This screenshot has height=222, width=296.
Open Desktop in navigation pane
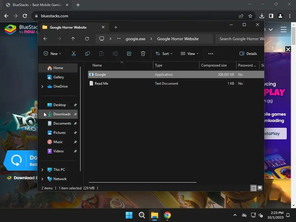(x=58, y=105)
